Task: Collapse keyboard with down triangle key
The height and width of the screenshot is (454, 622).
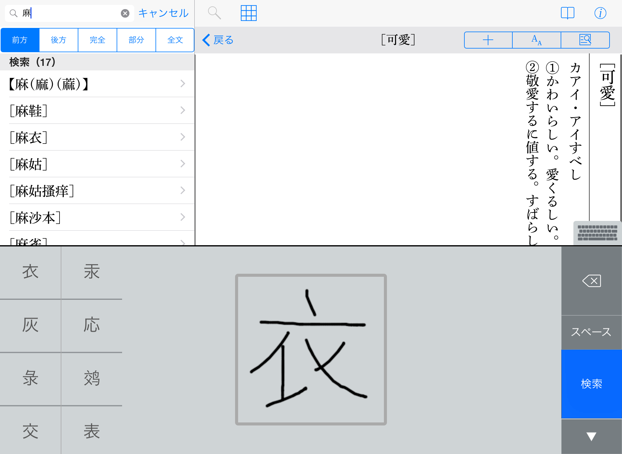Action: 591,436
